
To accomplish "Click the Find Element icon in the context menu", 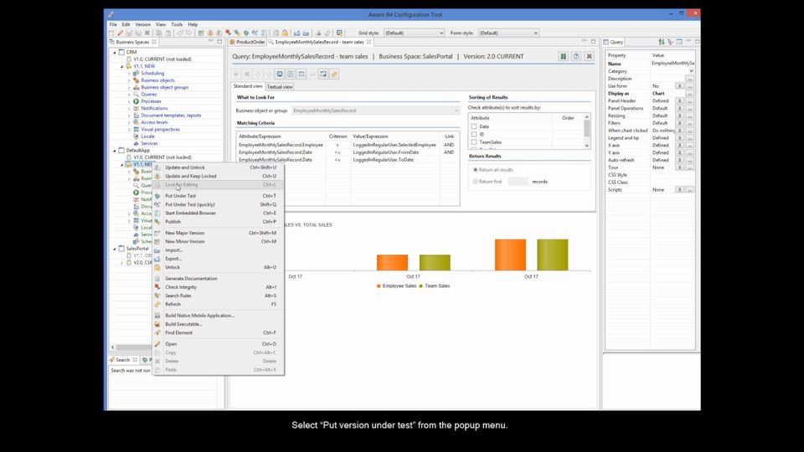I will 157,332.
